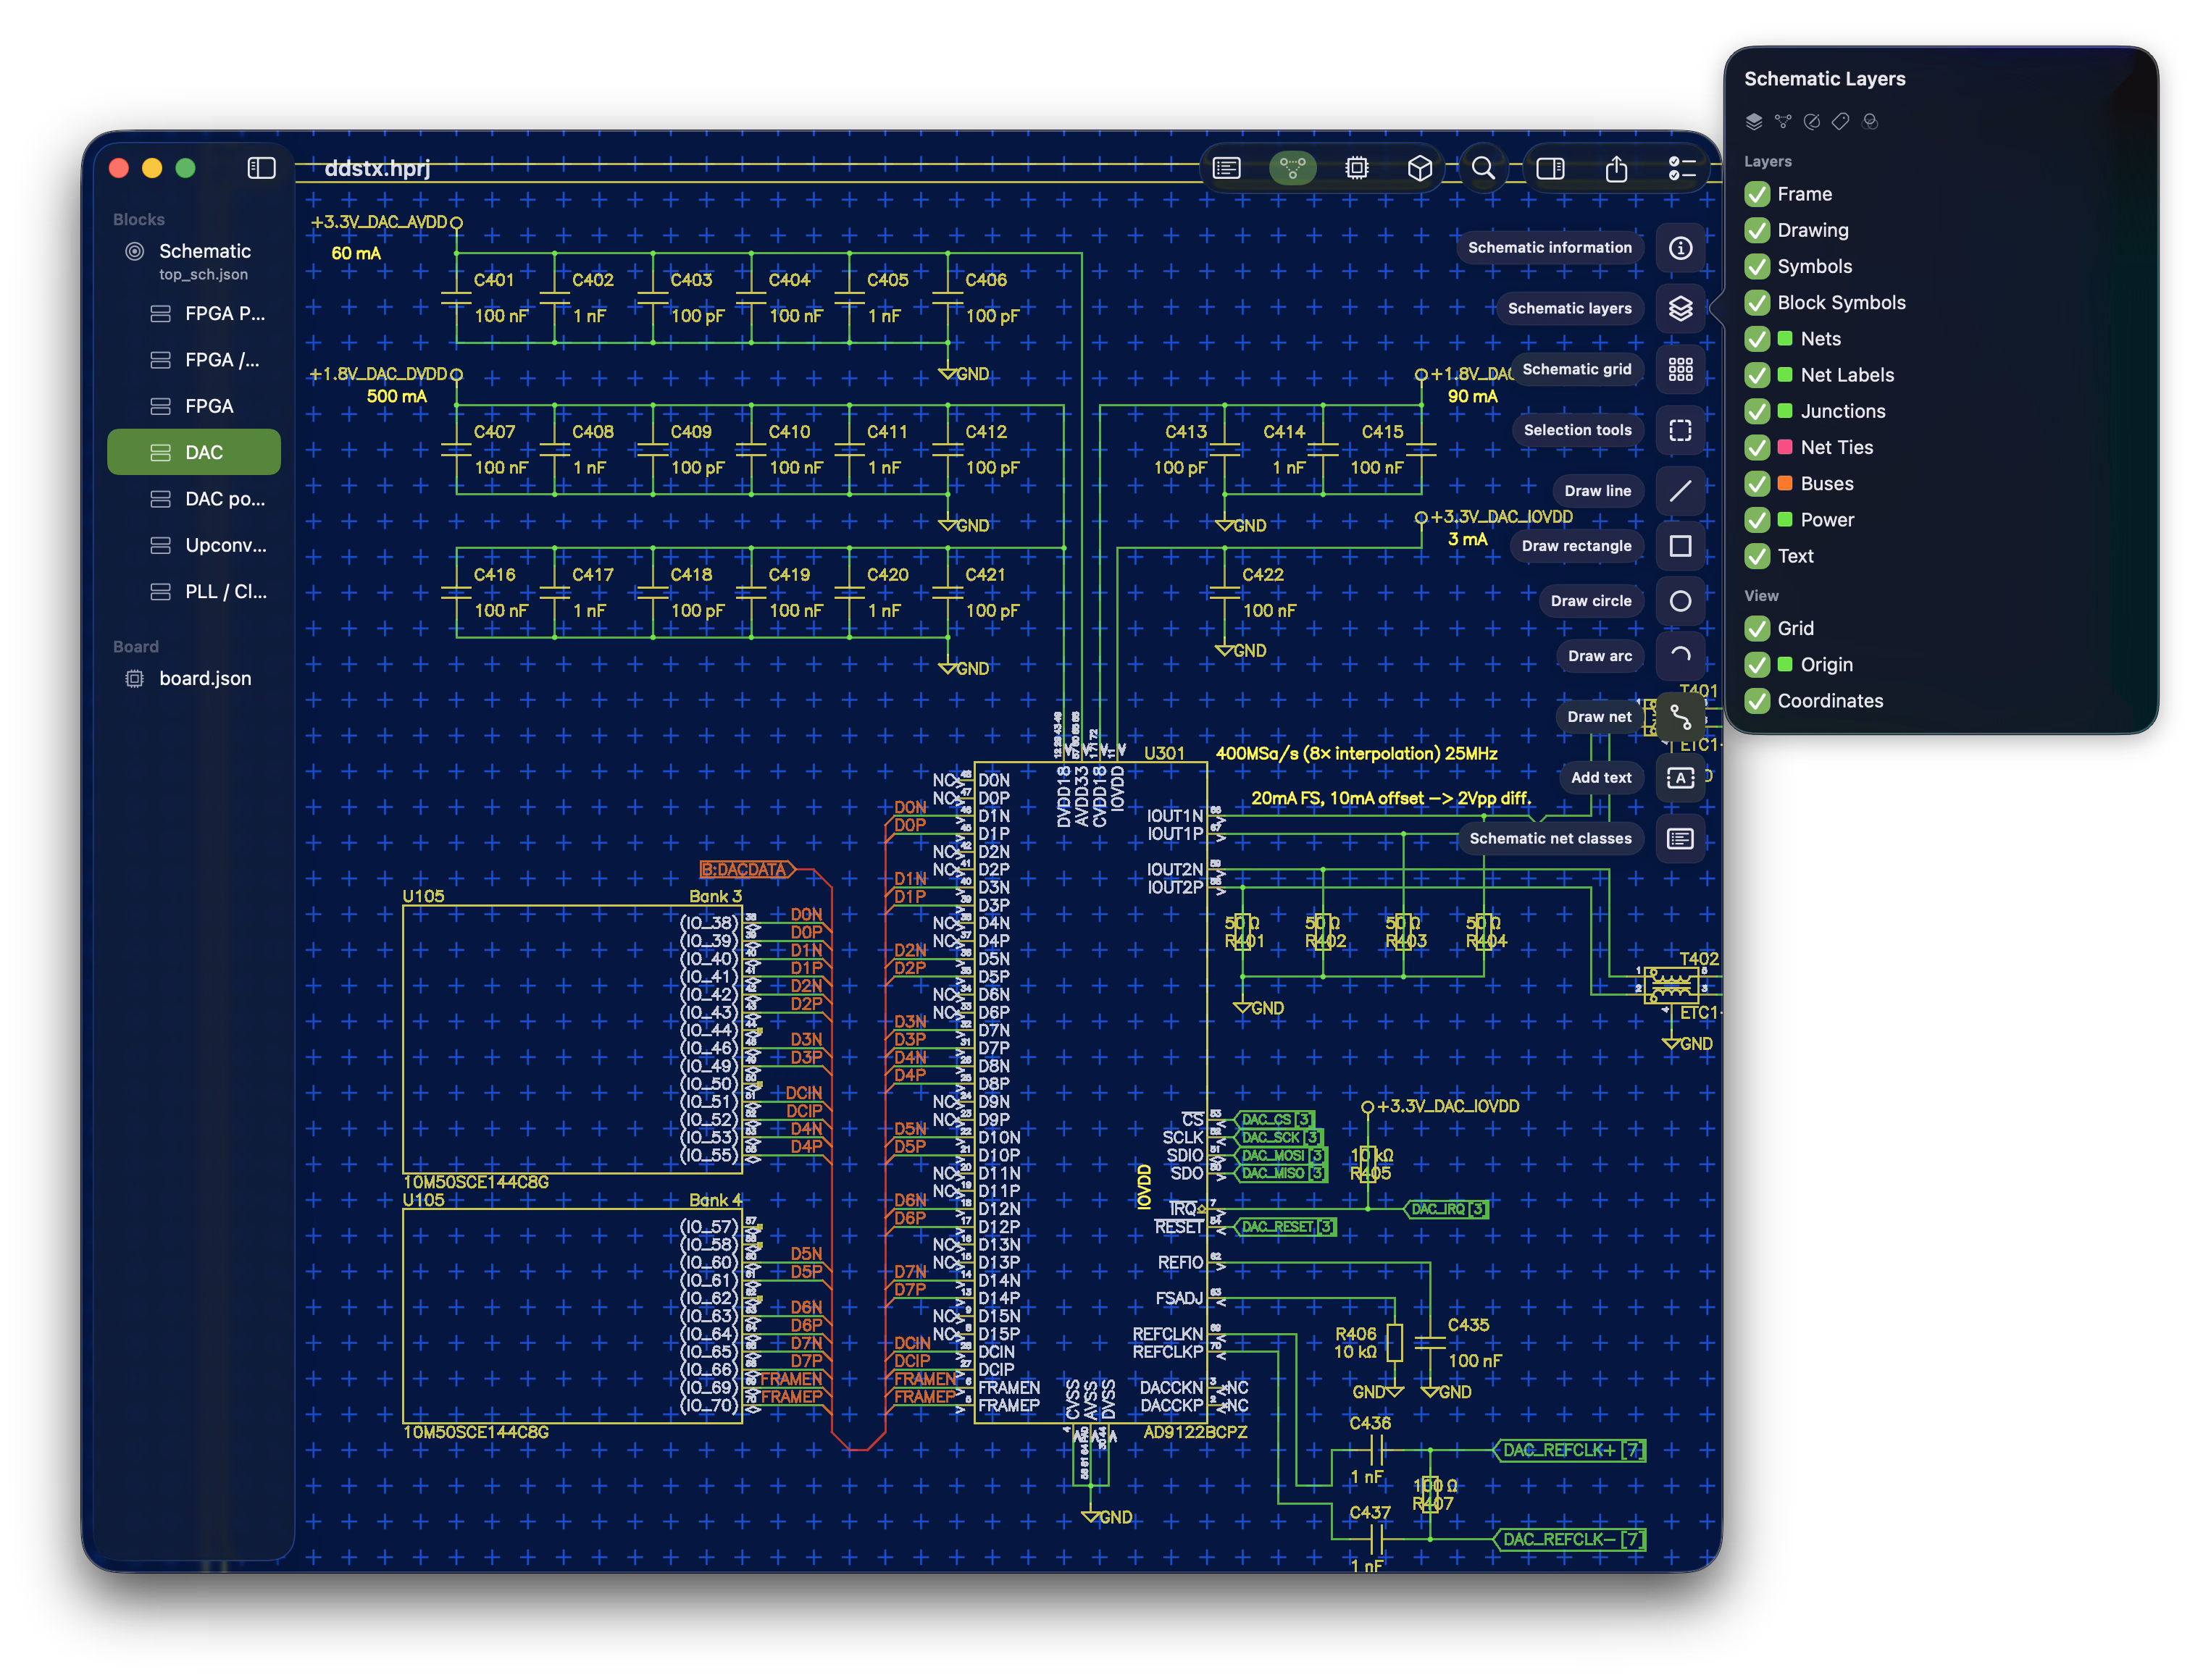Open board.json in the Board section

tap(193, 679)
